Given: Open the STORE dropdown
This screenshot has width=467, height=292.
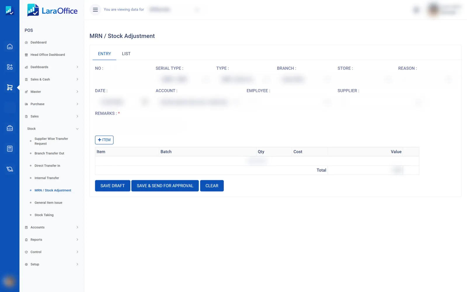Looking at the screenshot, I should pyautogui.click(x=365, y=79).
